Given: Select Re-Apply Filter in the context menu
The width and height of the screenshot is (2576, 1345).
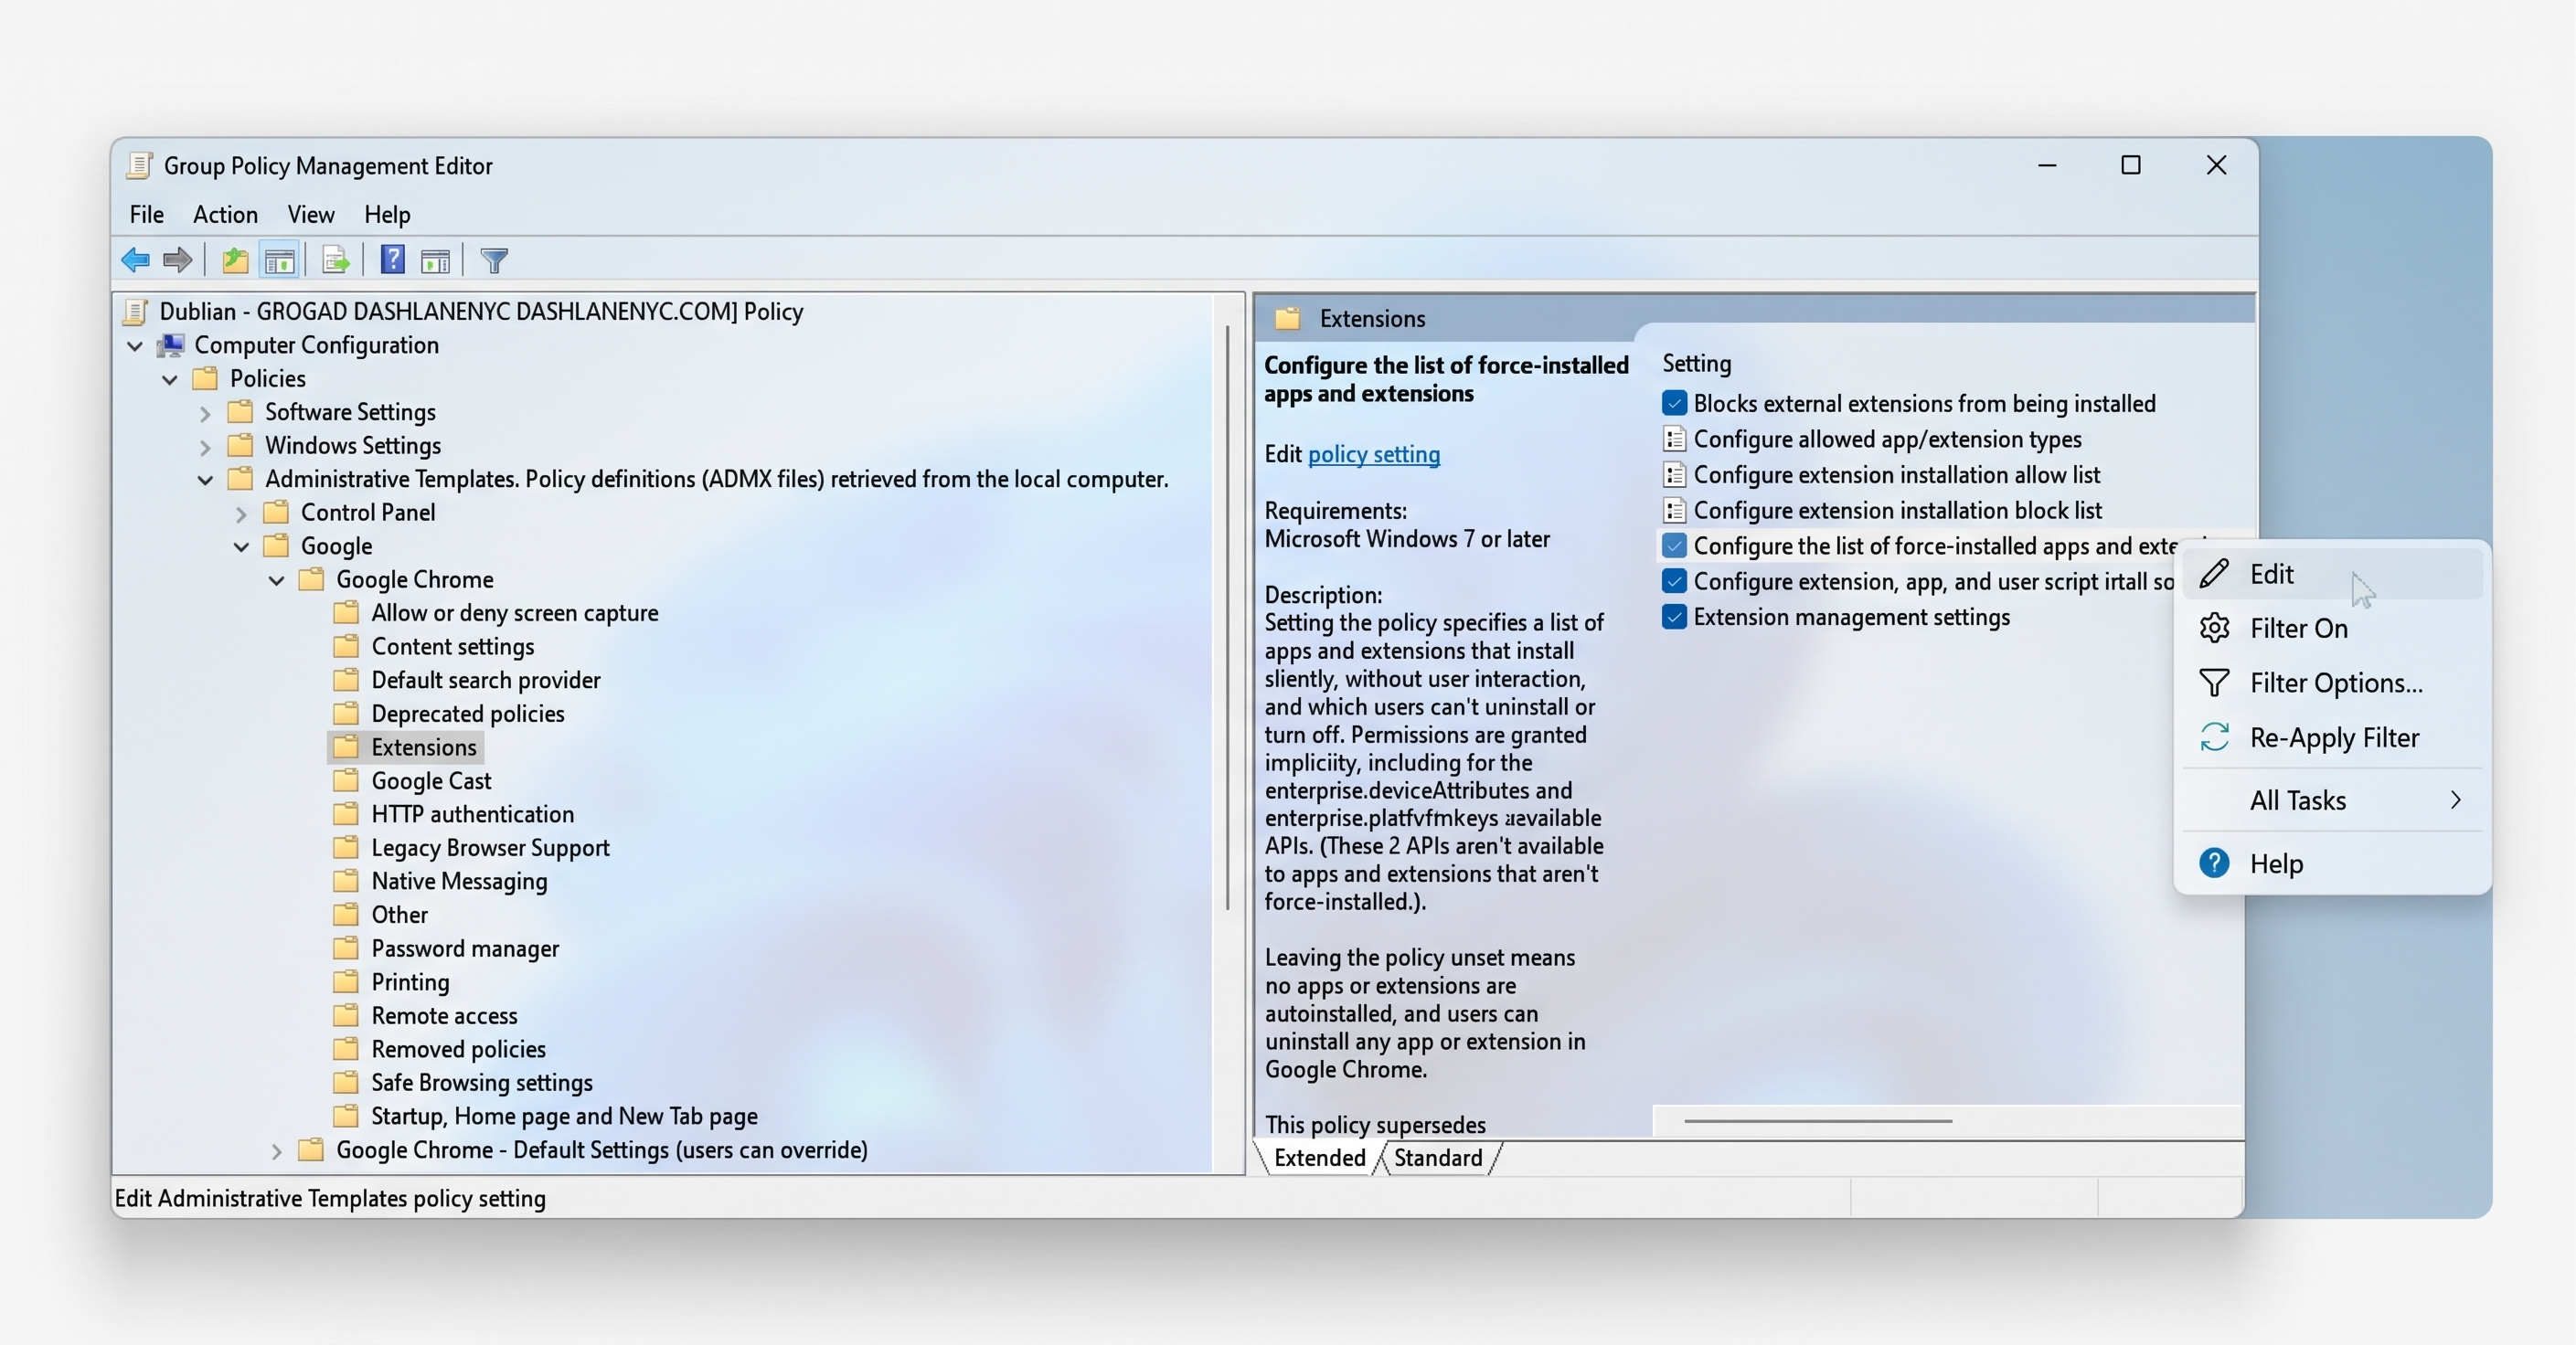Looking at the screenshot, I should click(x=2332, y=737).
